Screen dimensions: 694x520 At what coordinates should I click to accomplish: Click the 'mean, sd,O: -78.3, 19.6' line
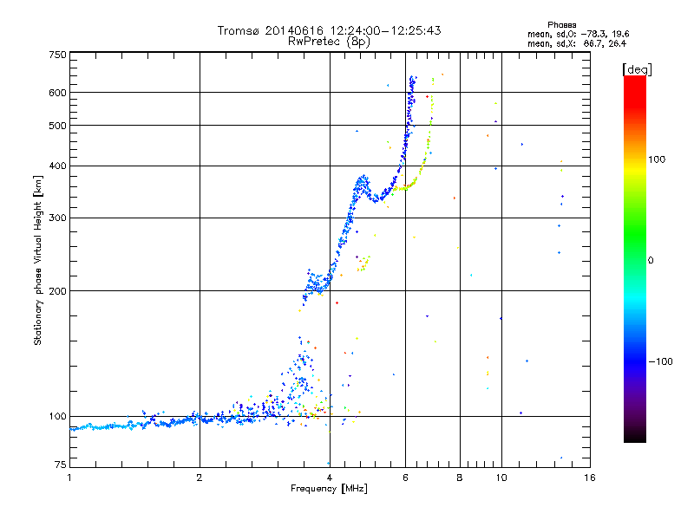point(578,34)
